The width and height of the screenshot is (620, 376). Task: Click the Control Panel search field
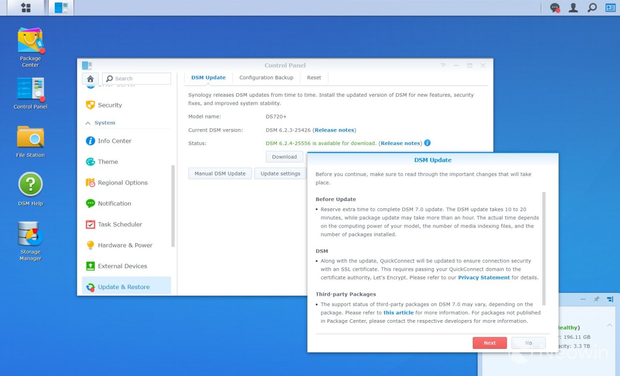(137, 79)
